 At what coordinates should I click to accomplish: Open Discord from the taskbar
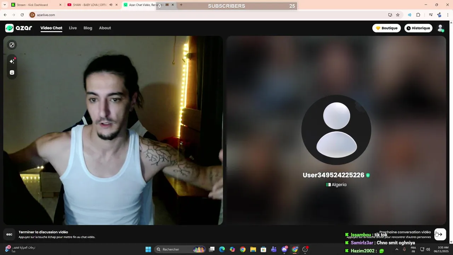point(284,249)
